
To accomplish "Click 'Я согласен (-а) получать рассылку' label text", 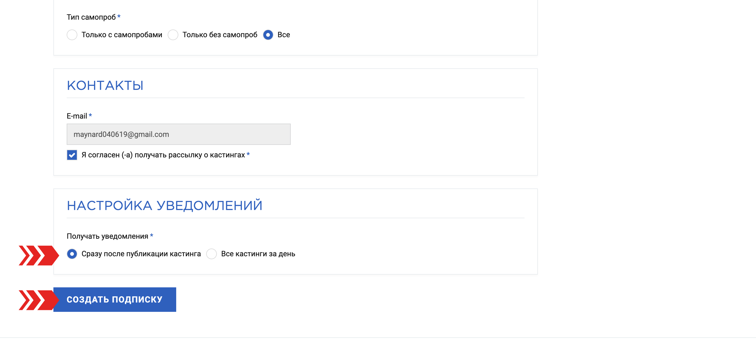I will [x=163, y=155].
